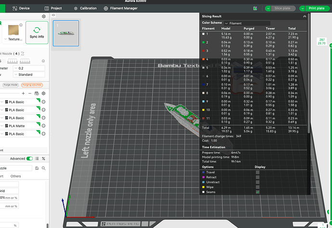
Task: Collapse Slicing Result panel with double-chevron icon
Action: (305, 16)
